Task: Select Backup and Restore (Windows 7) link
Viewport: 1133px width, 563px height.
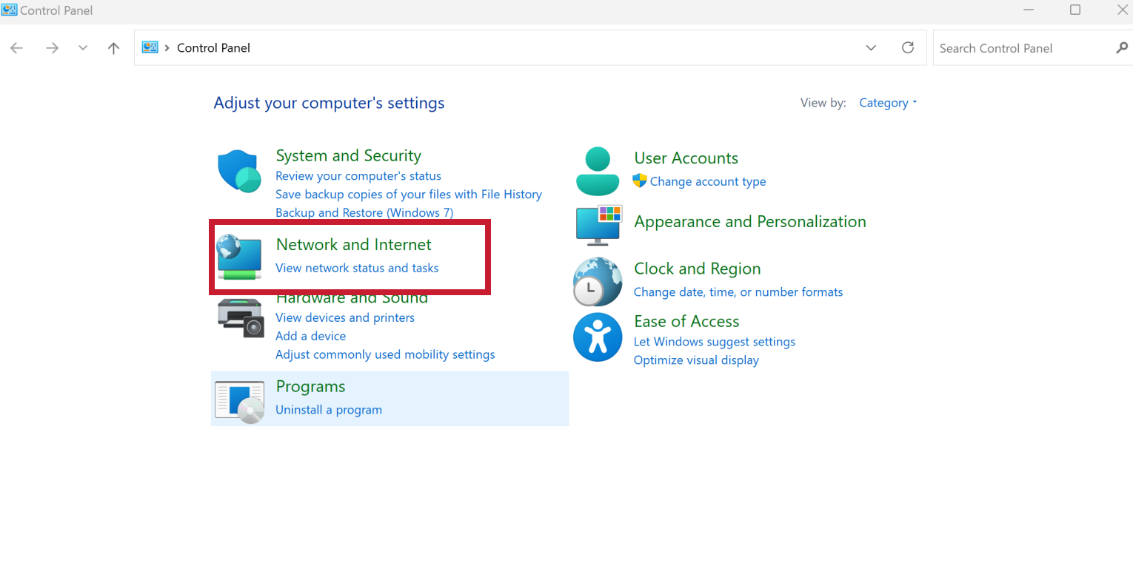Action: [x=364, y=212]
